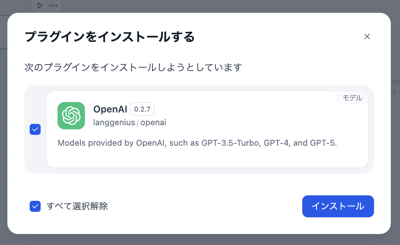The width and height of the screenshot is (400, 245).
Task: Uncheck the すべて選択解除 checkbox
Action: (x=35, y=206)
